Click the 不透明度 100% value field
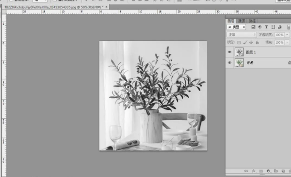This screenshot has height=177, width=291. click(x=279, y=35)
